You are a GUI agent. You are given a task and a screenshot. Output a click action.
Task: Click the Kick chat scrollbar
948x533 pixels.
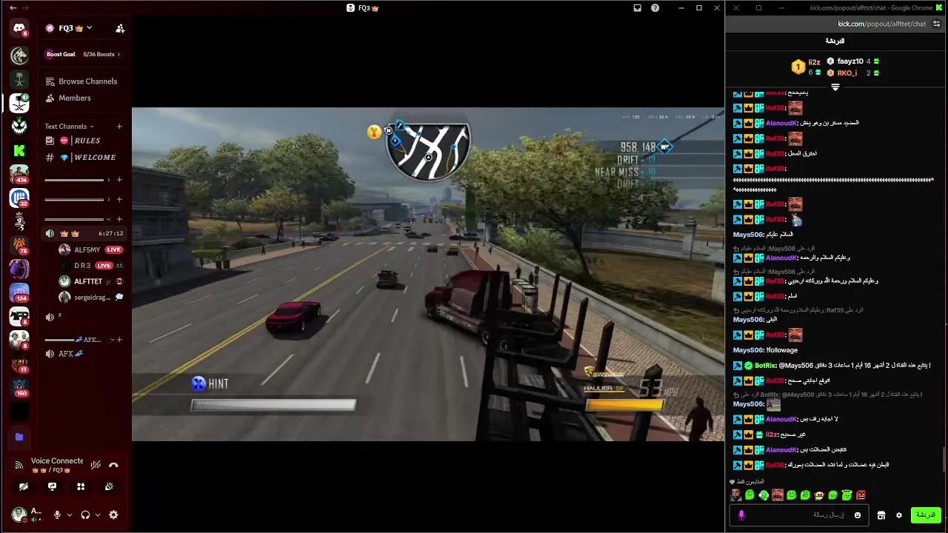tap(945, 459)
